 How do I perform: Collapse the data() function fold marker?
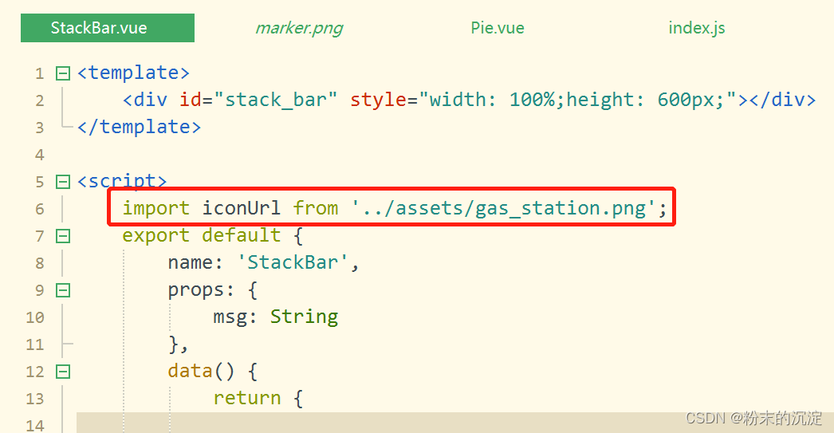coord(63,372)
